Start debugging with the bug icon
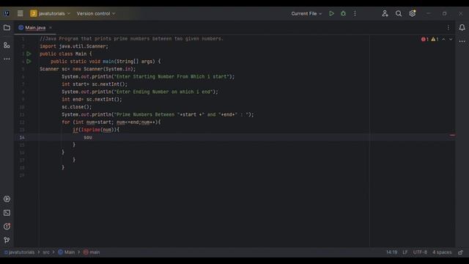This screenshot has width=469, height=264. coord(344,13)
